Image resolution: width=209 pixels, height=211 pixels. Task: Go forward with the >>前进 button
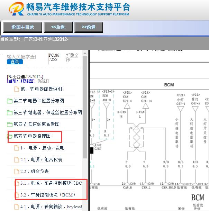point(89,27)
